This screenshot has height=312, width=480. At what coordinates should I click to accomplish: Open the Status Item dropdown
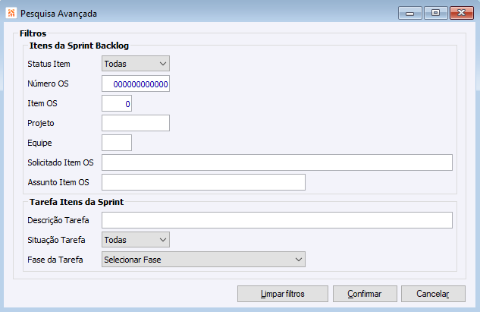point(136,64)
